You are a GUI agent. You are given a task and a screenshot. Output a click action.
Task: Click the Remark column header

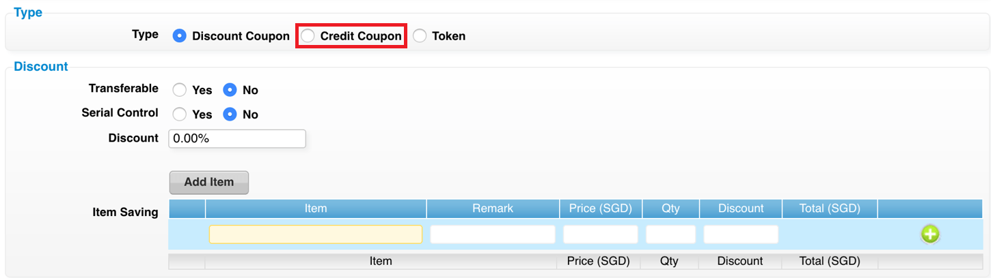[493, 208]
